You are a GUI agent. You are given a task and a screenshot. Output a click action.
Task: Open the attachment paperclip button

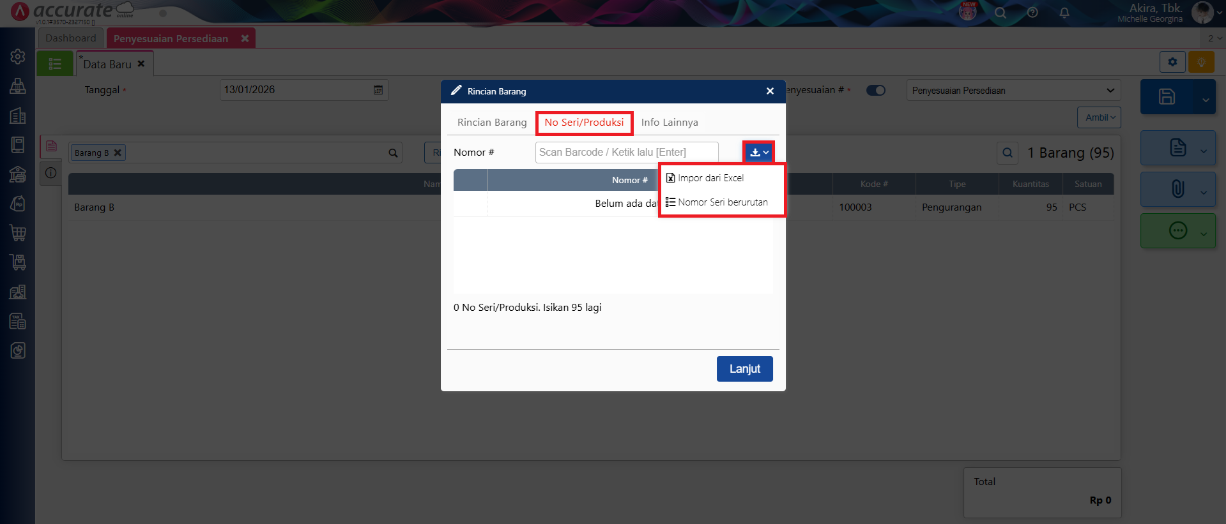pyautogui.click(x=1177, y=189)
